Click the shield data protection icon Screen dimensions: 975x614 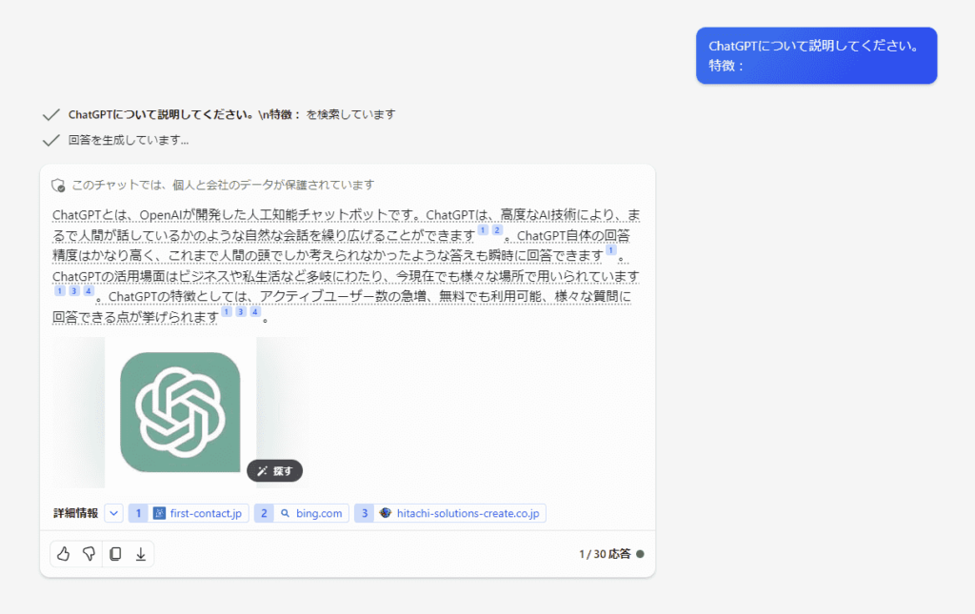click(x=58, y=186)
